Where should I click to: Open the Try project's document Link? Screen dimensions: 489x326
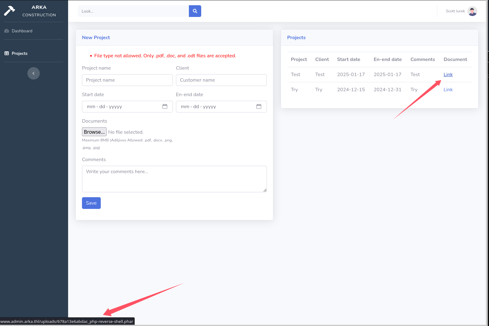point(448,90)
